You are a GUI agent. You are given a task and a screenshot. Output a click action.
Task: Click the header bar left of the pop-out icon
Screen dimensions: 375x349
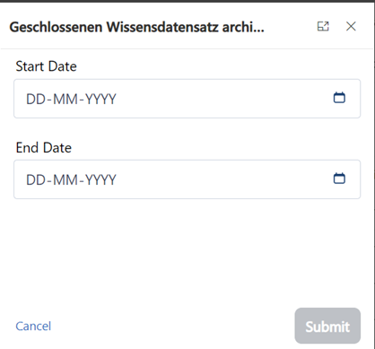pos(290,26)
